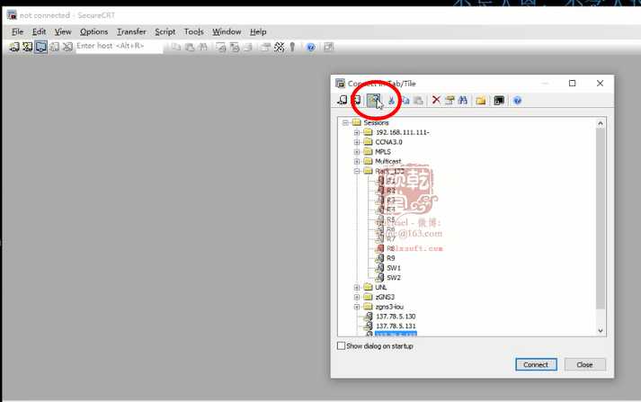This screenshot has height=402, width=641.
Task: Click the session tree vertical scrollbar thumb
Action: [x=601, y=219]
